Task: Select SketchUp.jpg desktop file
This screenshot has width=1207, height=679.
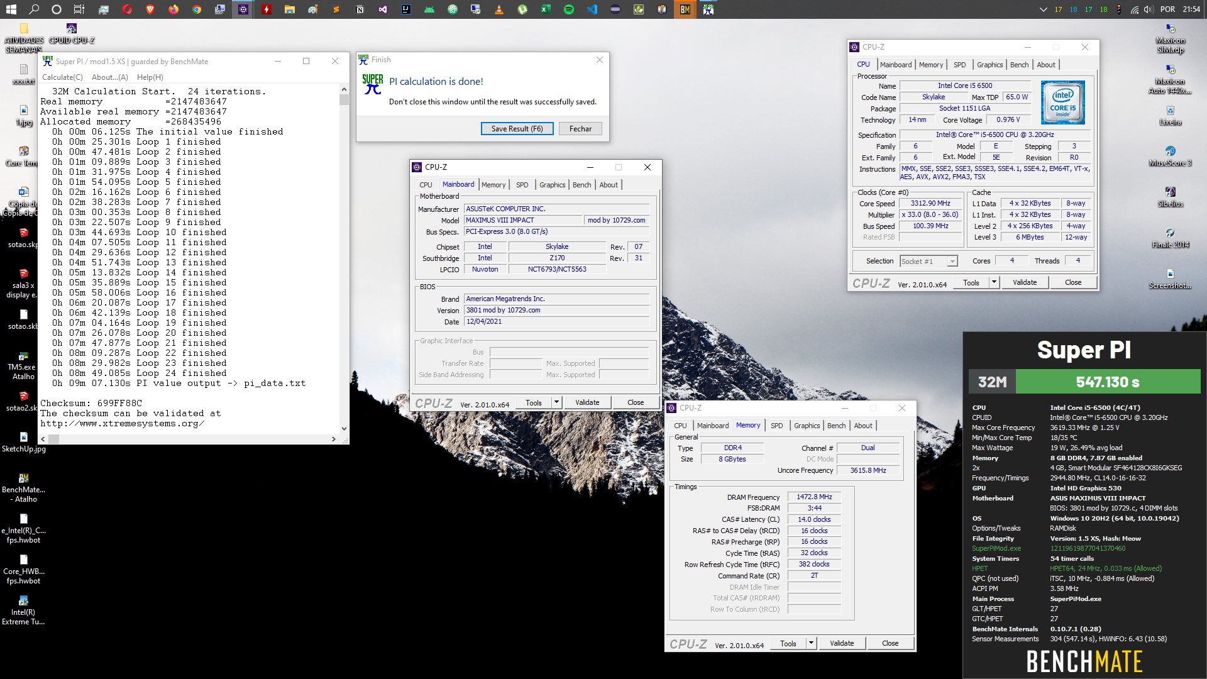Action: pyautogui.click(x=23, y=442)
